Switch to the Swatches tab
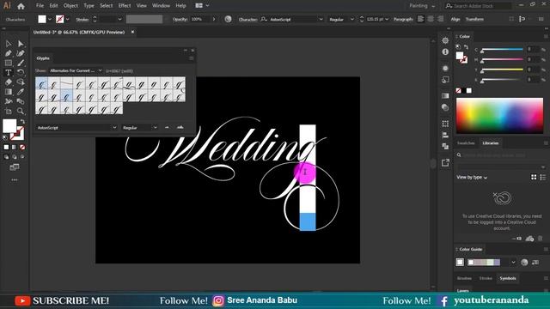 pyautogui.click(x=466, y=143)
